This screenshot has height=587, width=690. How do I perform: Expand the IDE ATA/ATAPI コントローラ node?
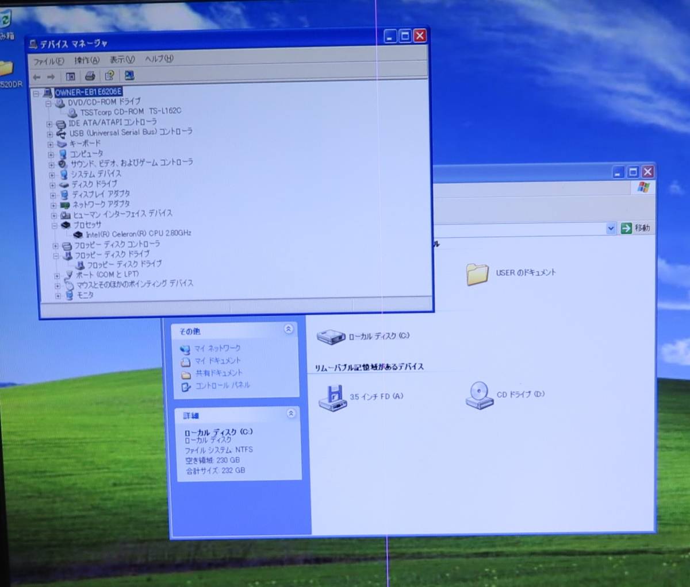click(49, 124)
